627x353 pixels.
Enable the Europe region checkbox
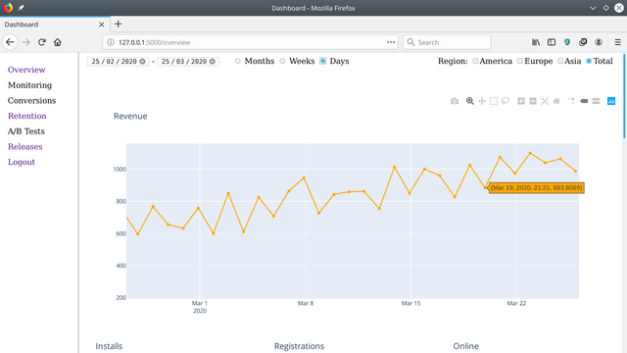tap(520, 61)
